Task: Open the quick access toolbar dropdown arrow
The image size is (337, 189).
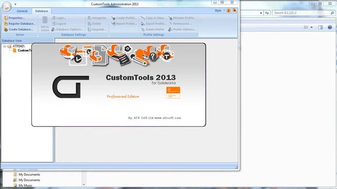Action: tap(15, 4)
